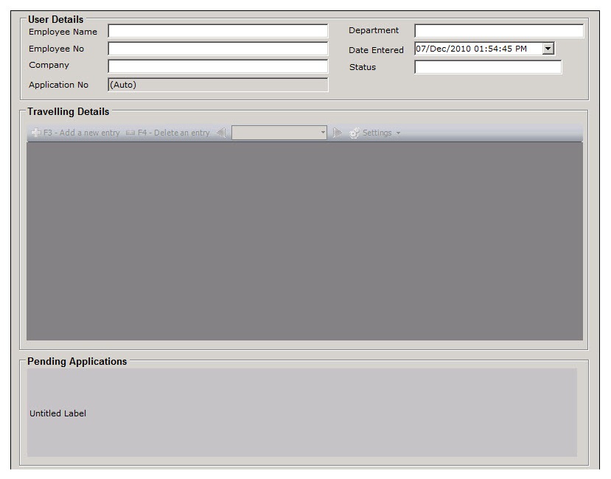
Task: Go to next record arrow in Travelling Details
Action: click(337, 133)
